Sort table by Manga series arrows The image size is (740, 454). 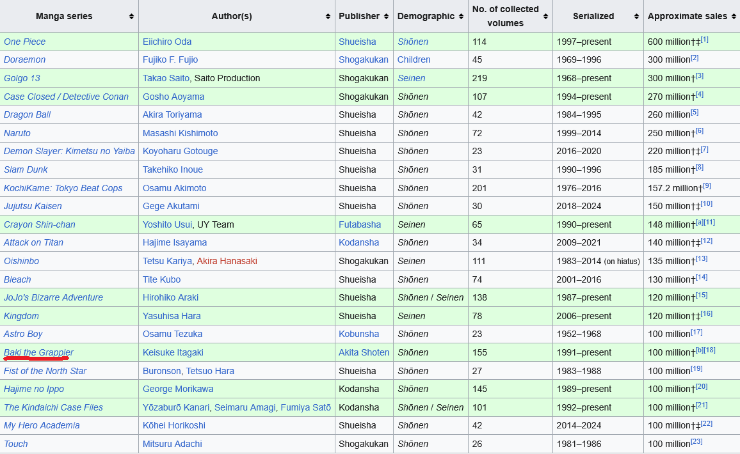point(131,16)
